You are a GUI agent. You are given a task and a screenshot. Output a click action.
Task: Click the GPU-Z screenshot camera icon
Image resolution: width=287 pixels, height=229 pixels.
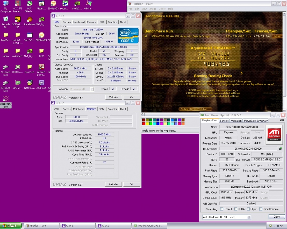point(282,120)
